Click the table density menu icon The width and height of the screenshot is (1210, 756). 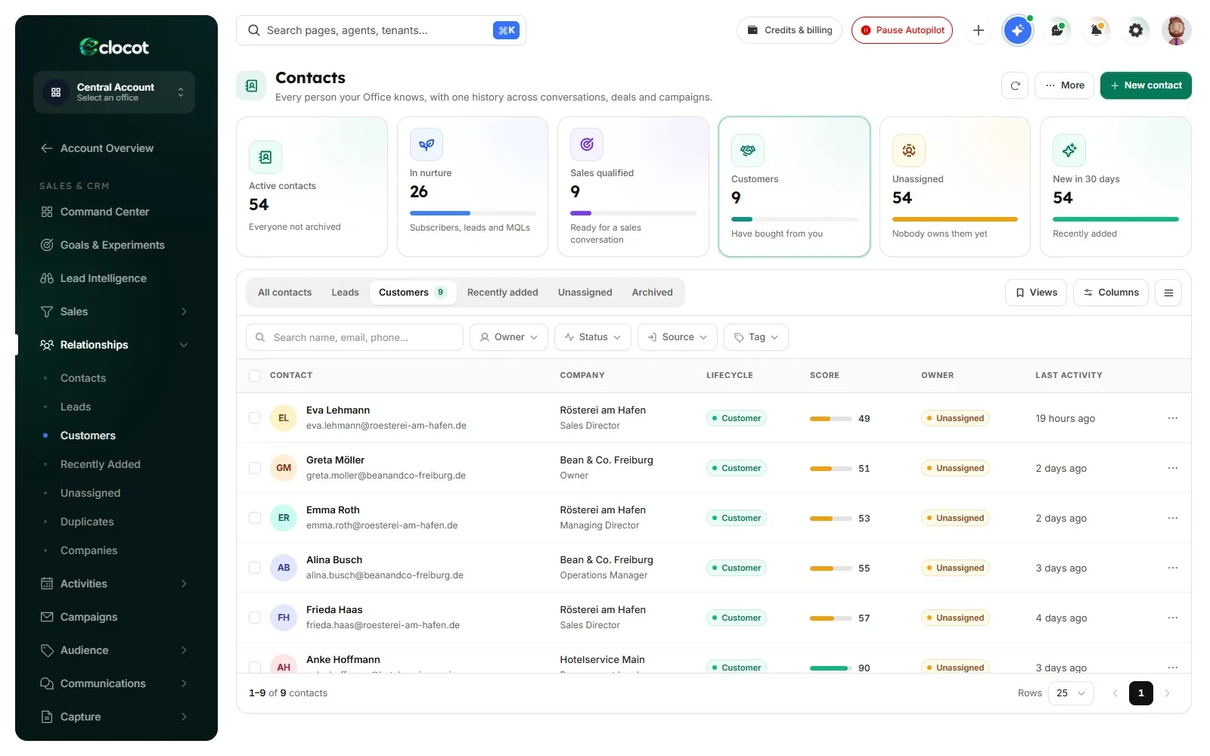(x=1168, y=293)
